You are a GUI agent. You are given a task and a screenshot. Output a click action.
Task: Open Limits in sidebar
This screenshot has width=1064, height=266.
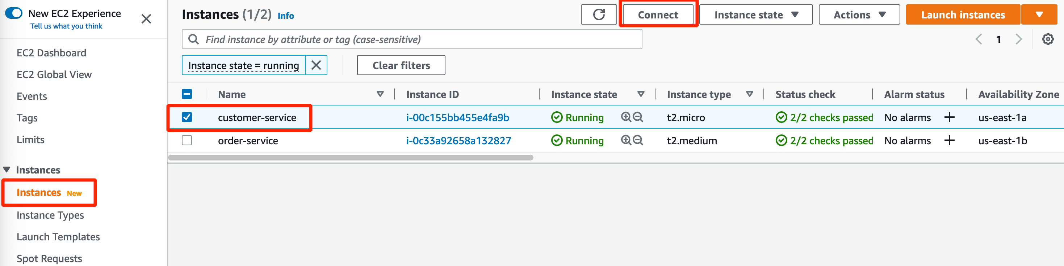(x=30, y=140)
